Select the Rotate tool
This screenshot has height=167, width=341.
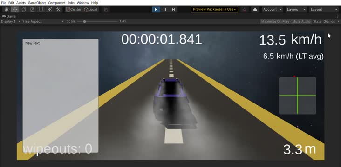pos(24,10)
